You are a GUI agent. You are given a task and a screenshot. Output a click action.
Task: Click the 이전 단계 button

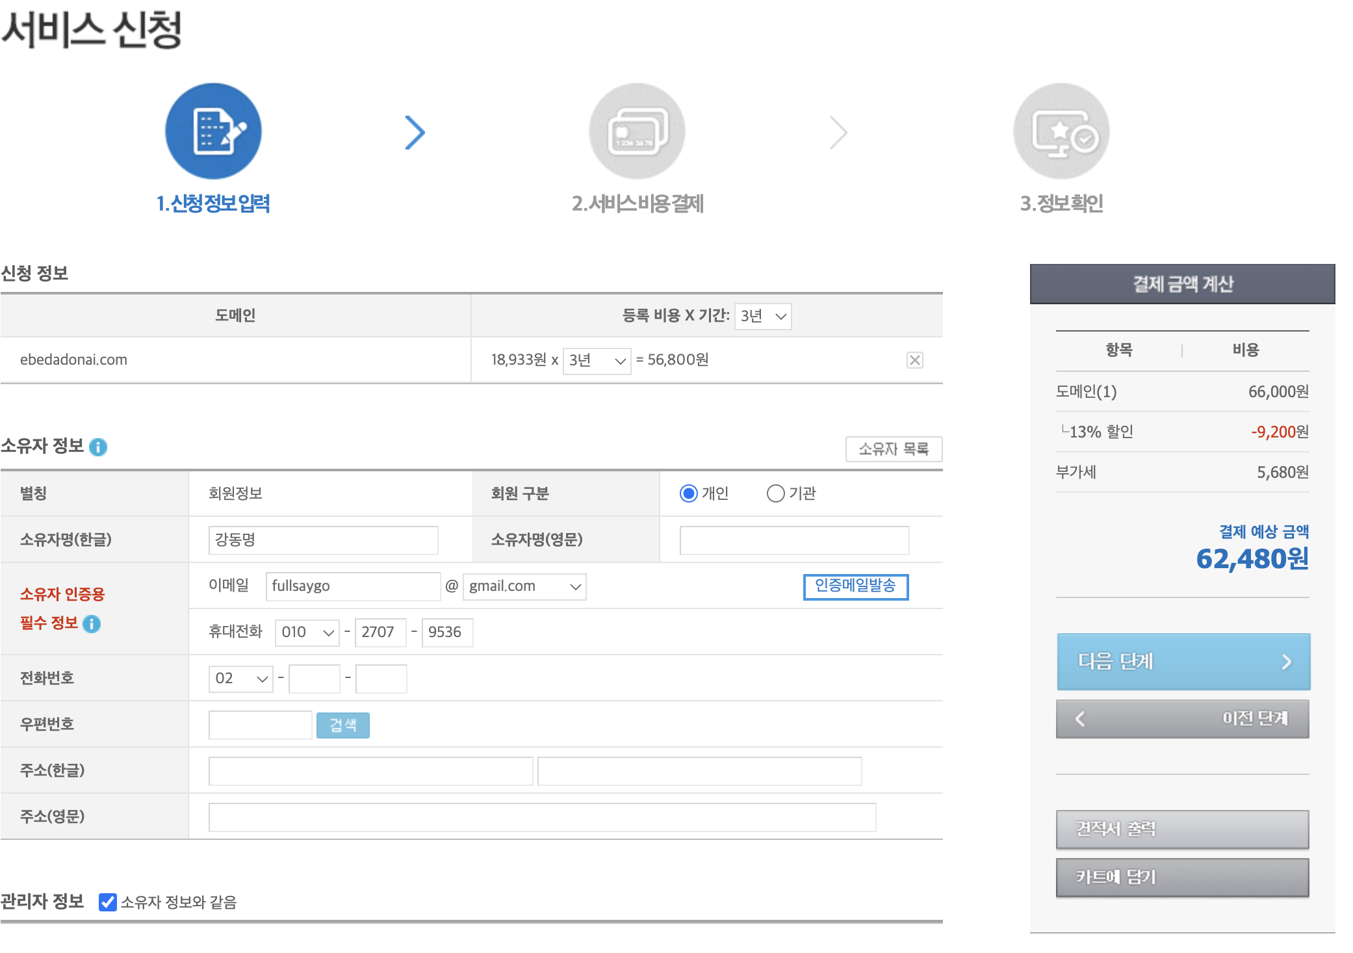pyautogui.click(x=1183, y=719)
